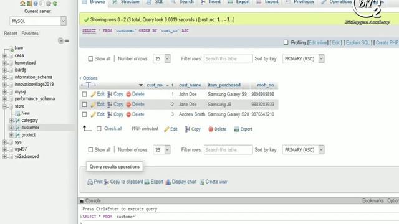Viewport: 399px width, 224px height.
Task: Select row checkbox for Jane Doe
Action: point(85,105)
